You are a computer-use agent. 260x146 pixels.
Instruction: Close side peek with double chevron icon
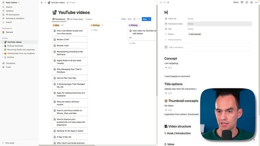161,2
